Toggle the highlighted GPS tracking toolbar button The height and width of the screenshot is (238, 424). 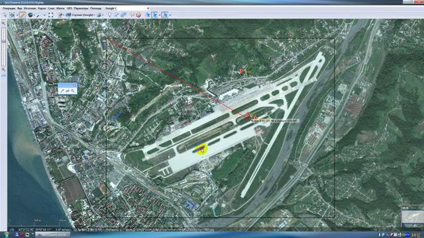pos(154,15)
